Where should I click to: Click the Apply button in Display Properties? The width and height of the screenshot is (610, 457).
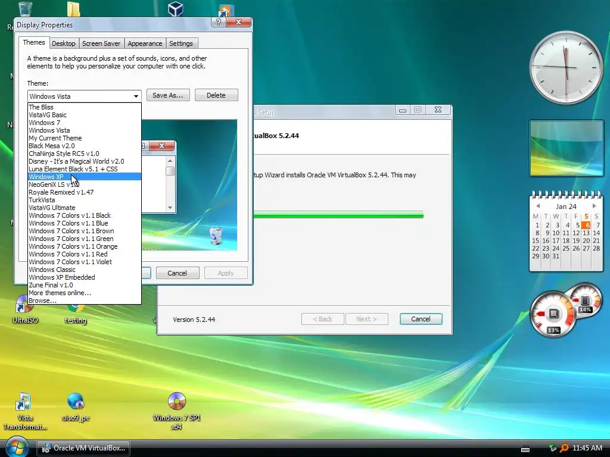click(x=226, y=273)
